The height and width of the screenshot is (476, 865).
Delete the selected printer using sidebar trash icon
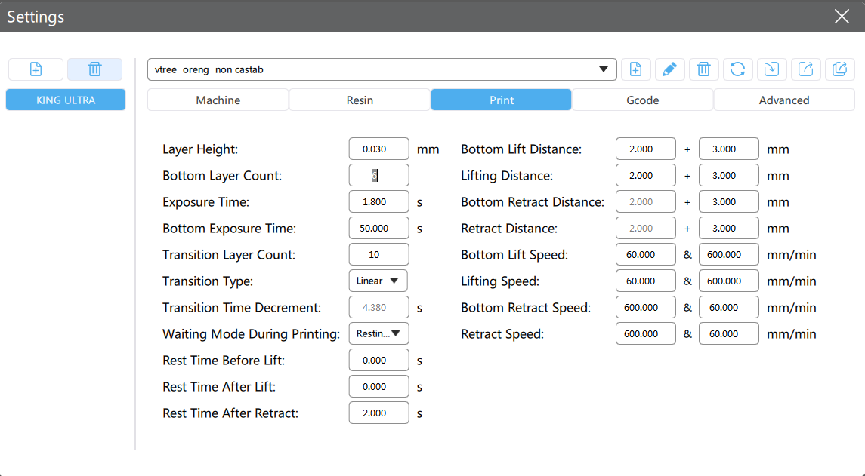tap(94, 69)
